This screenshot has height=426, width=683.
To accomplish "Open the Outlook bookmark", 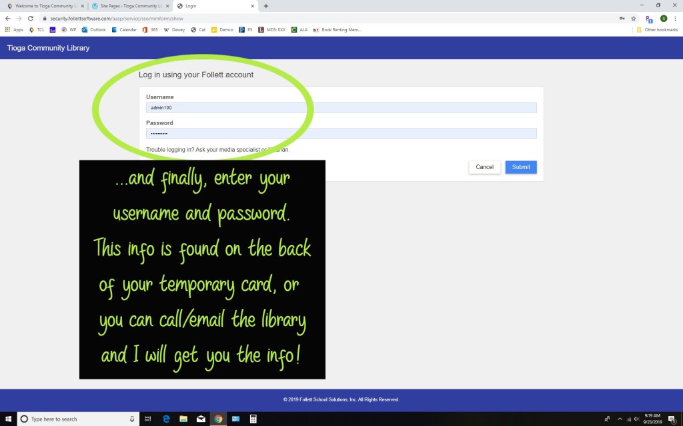I will pyautogui.click(x=93, y=30).
